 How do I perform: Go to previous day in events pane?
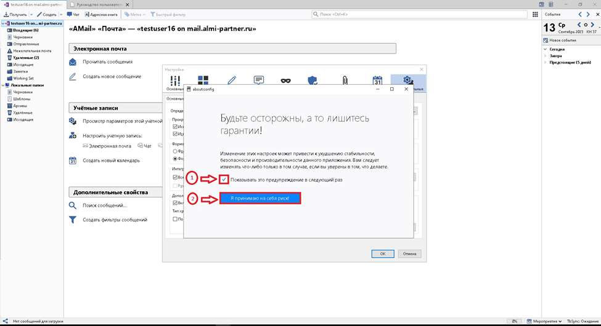pyautogui.click(x=579, y=25)
